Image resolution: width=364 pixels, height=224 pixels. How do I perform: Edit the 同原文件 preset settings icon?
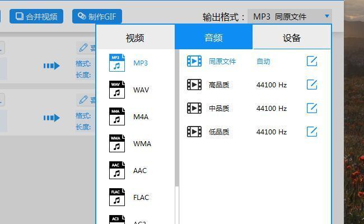coord(312,61)
